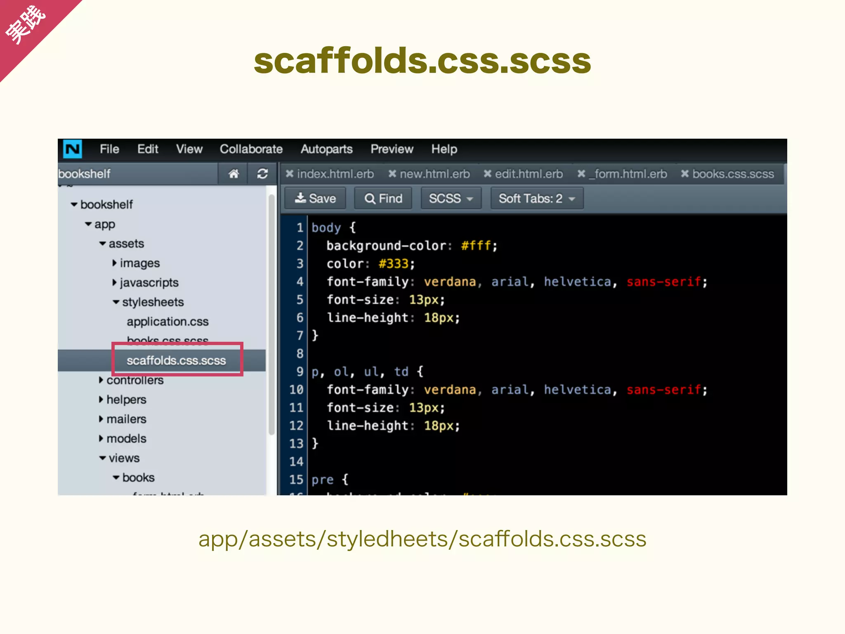Open the Help menu
845x634 pixels.
[x=444, y=149]
